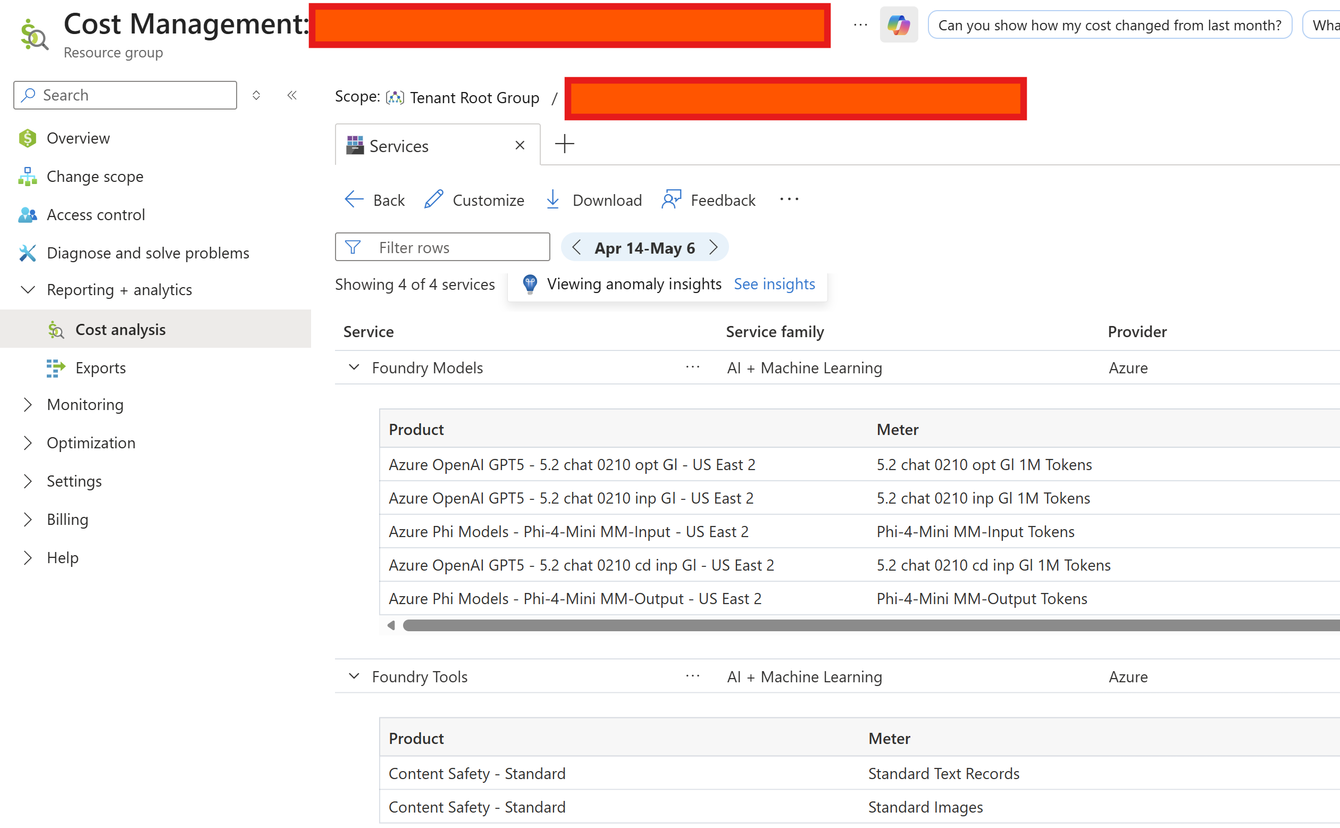Click the Customize button label
This screenshot has height=828, width=1340.
[489, 200]
